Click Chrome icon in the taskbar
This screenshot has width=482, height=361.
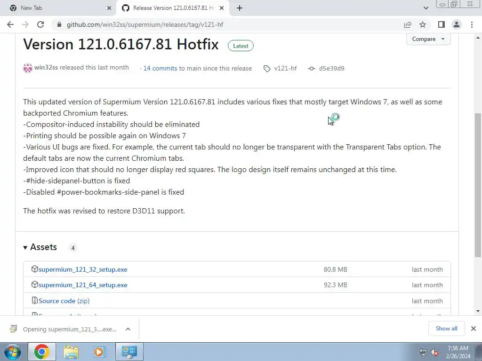point(42,352)
